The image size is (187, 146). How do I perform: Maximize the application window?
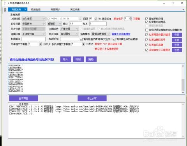click(173, 3)
